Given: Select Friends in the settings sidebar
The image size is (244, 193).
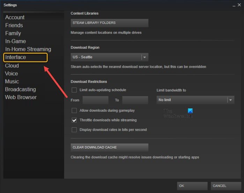Looking at the screenshot, I should pos(14,25).
